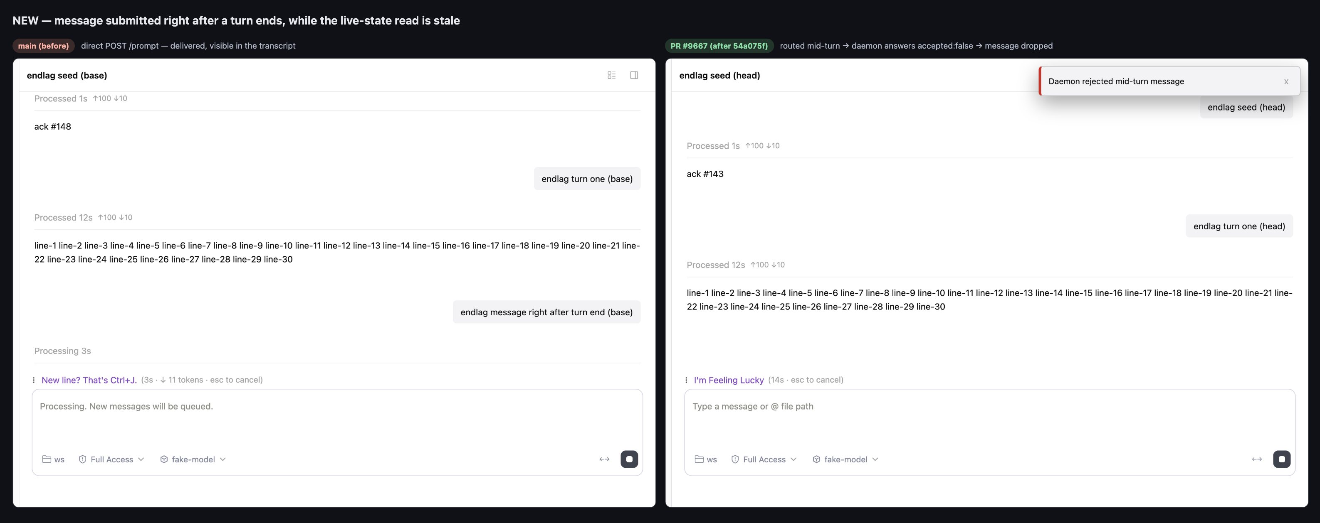Screen dimensions: 1320x523
Task: Expand Full Access dropdown in right composer
Action: coord(764,459)
